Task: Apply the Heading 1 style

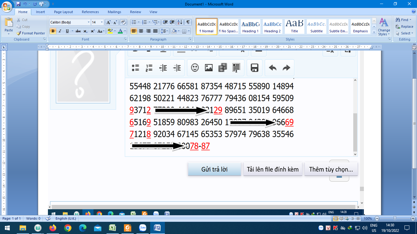Action: (x=250, y=27)
